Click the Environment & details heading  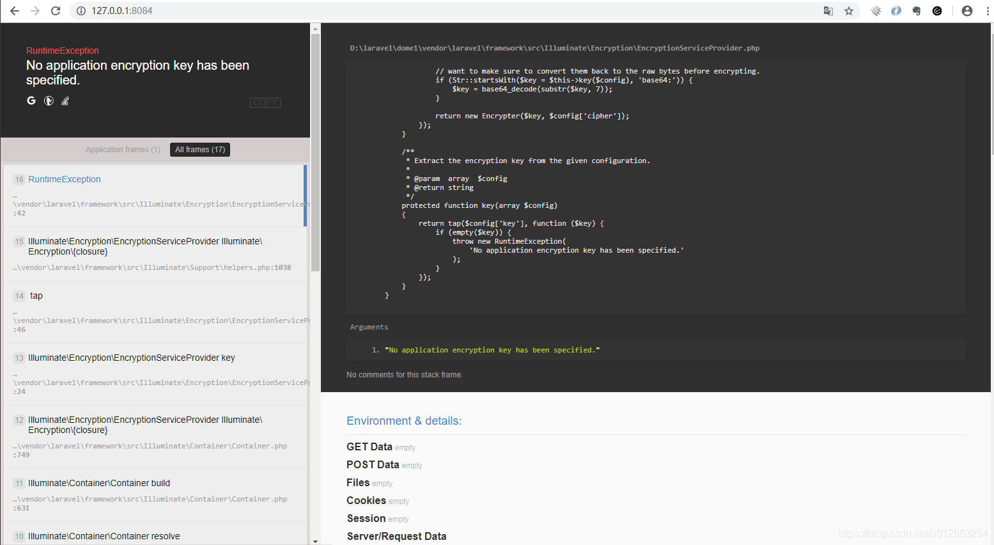(404, 421)
